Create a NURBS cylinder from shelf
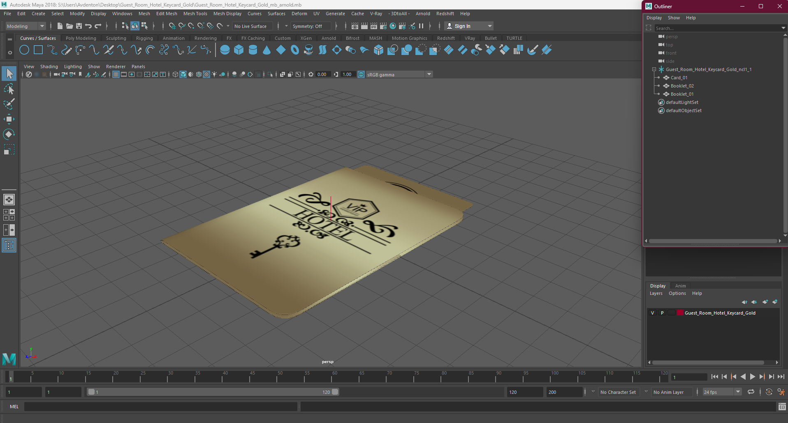Screen dimensions: 788x423 coord(253,50)
